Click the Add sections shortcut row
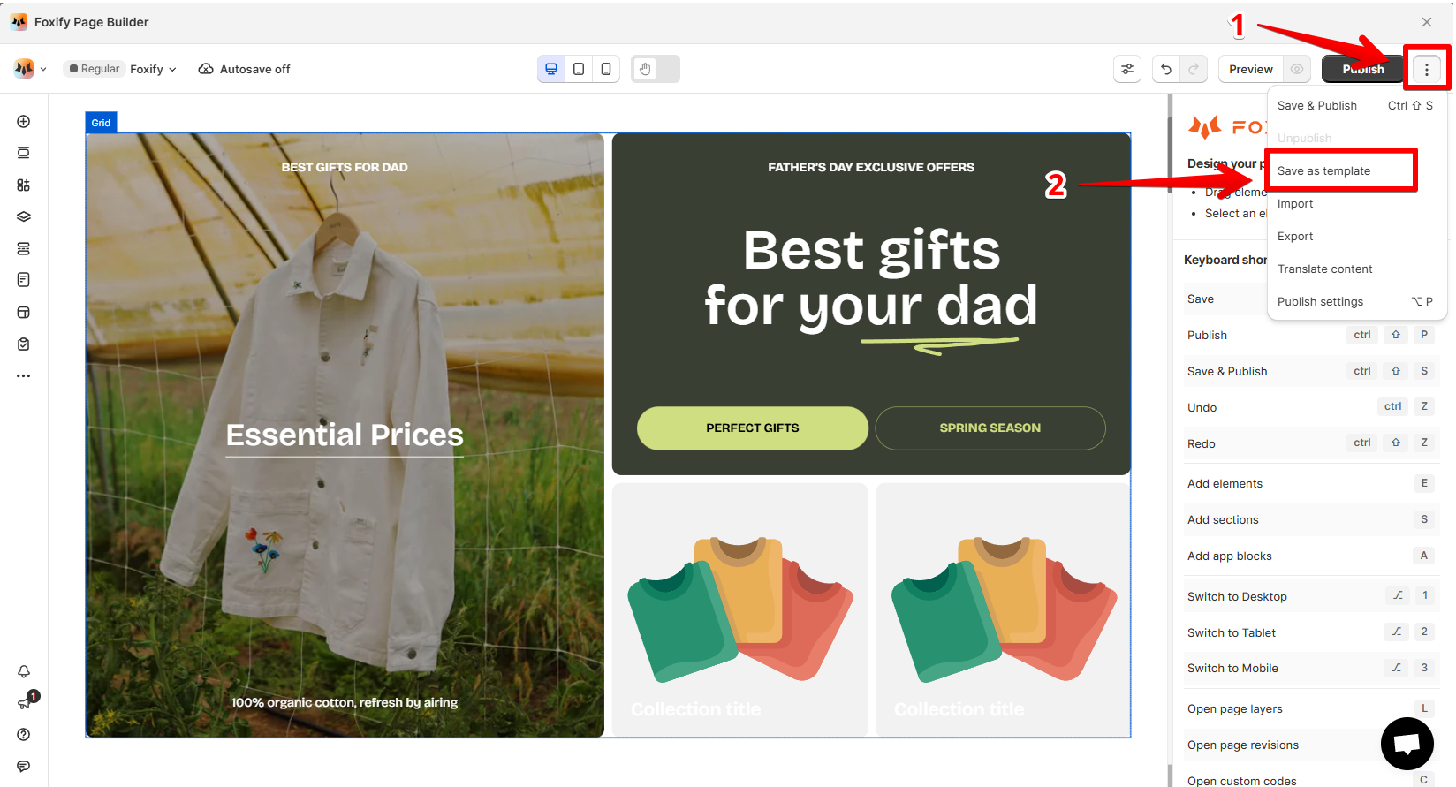 click(x=1312, y=519)
